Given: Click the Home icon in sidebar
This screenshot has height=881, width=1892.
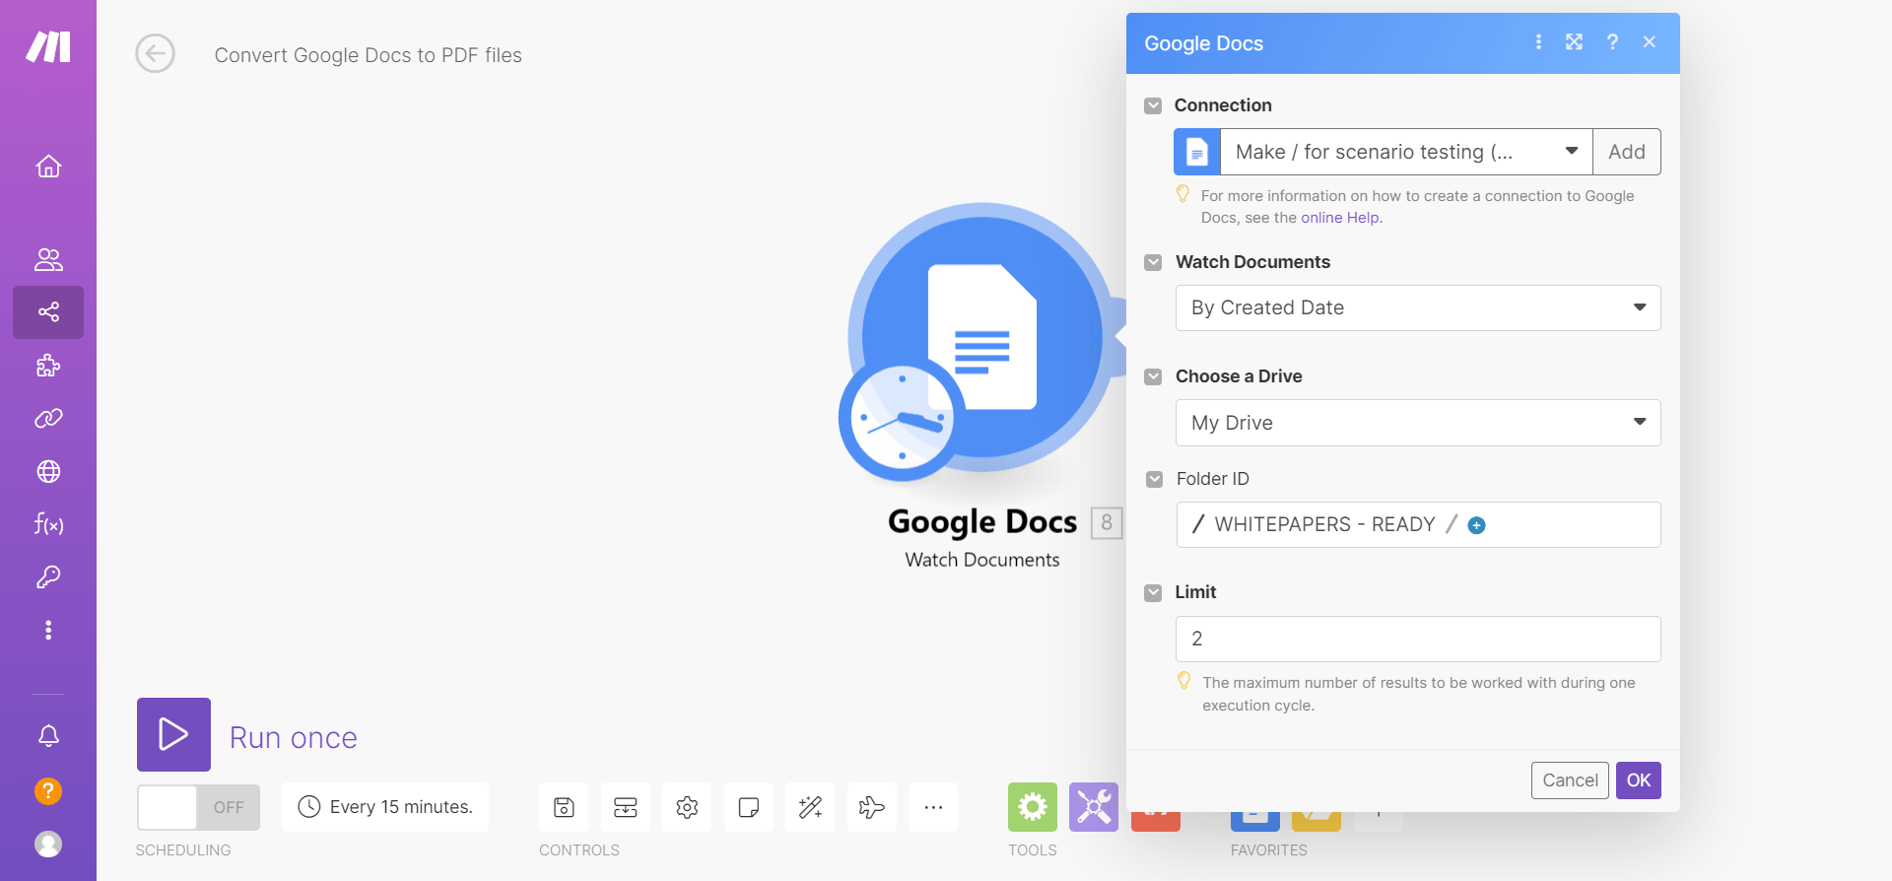Looking at the screenshot, I should [x=48, y=167].
